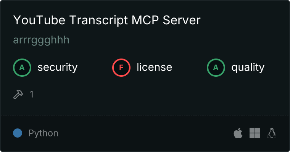Click the word Server in the title
The height and width of the screenshot is (152, 290).
point(182,20)
